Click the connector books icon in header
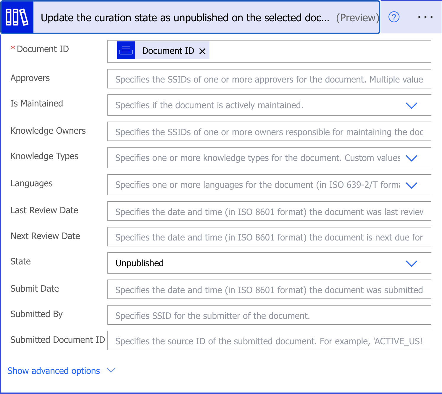 point(17,17)
